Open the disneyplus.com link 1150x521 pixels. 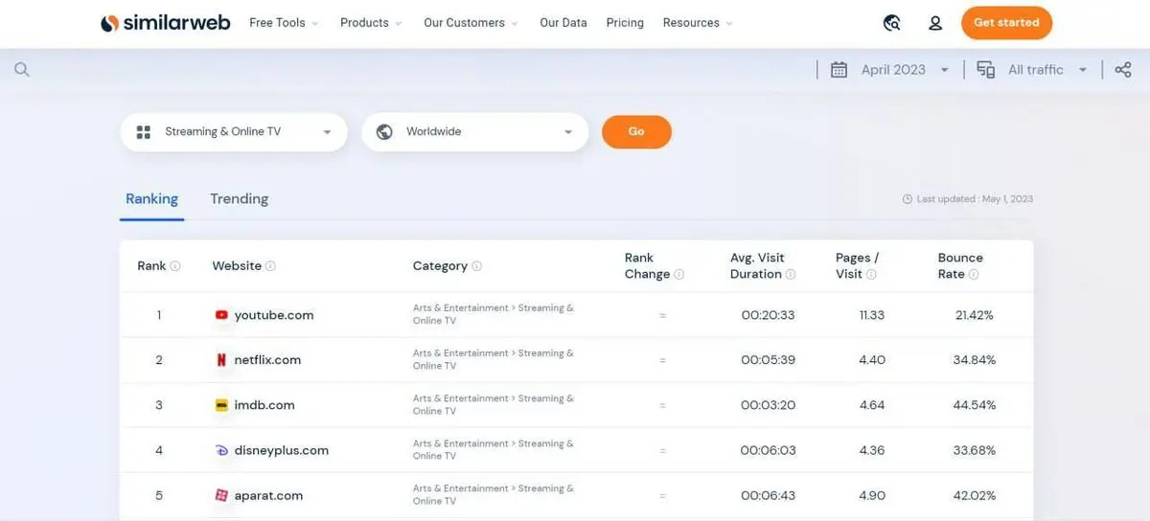pos(282,450)
